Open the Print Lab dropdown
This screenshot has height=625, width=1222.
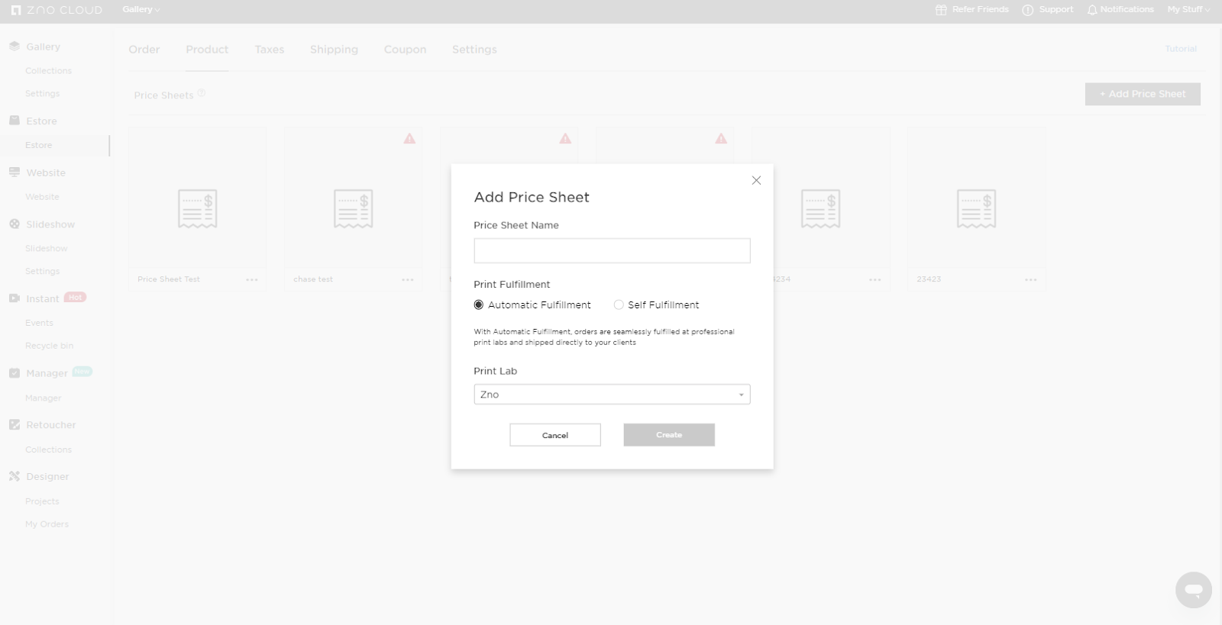(612, 395)
